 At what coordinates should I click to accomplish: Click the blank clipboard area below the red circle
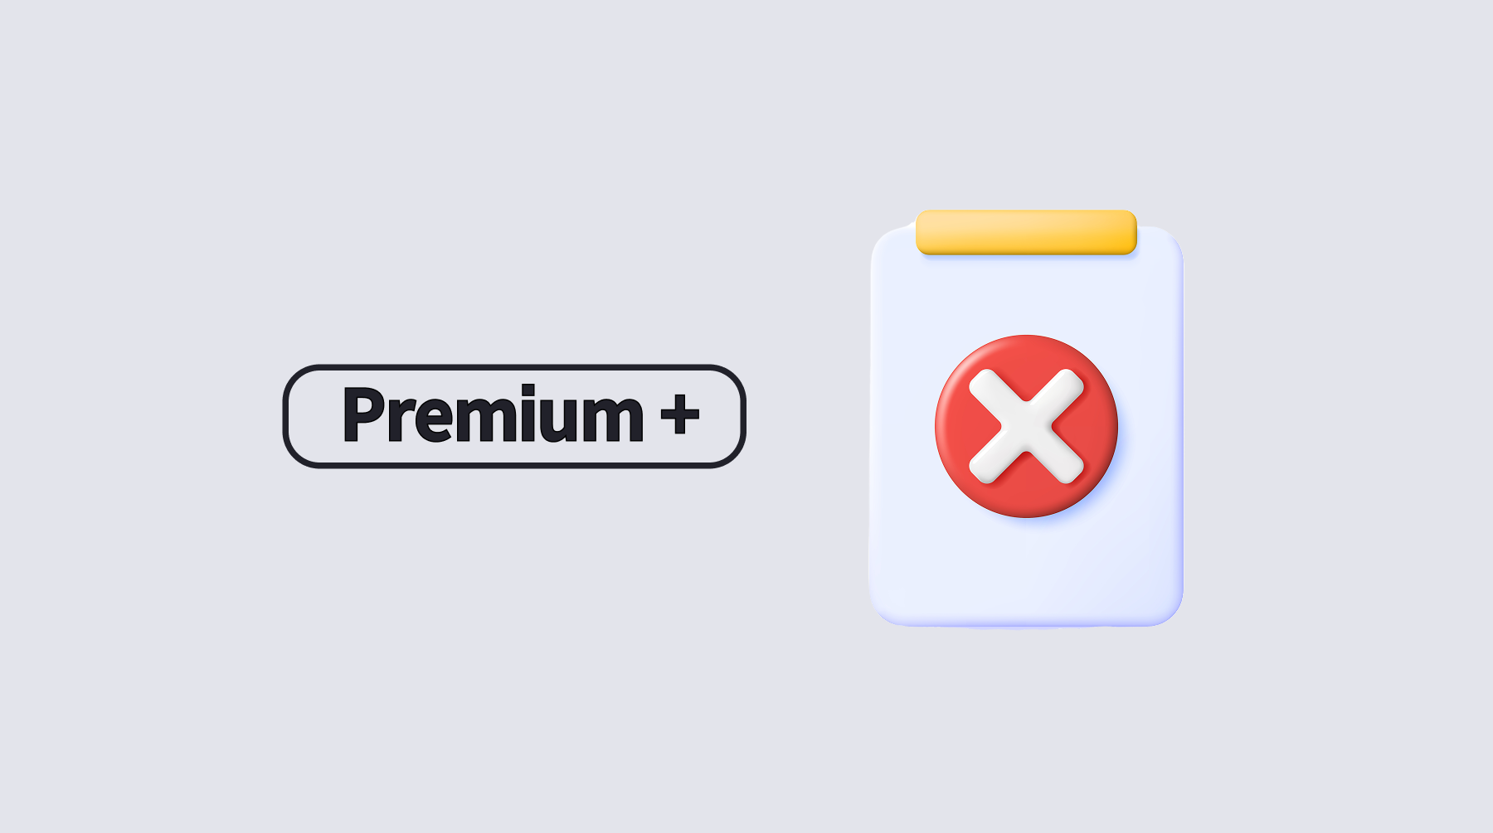(1026, 572)
